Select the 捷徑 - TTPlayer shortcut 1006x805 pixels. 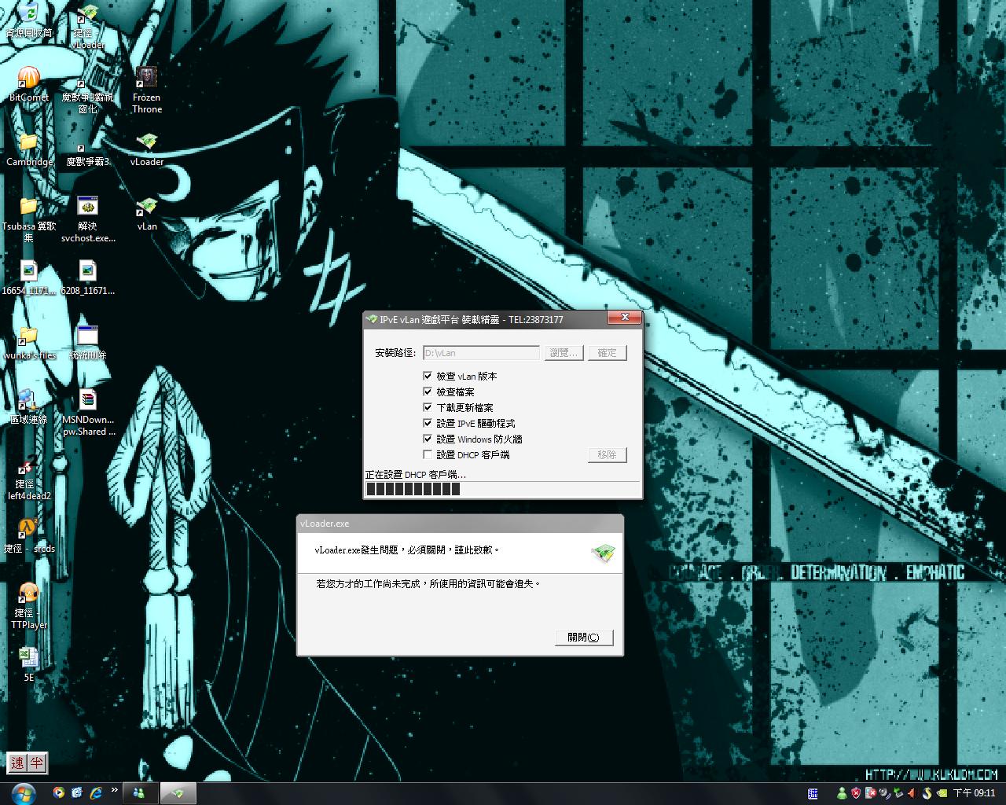tap(29, 606)
